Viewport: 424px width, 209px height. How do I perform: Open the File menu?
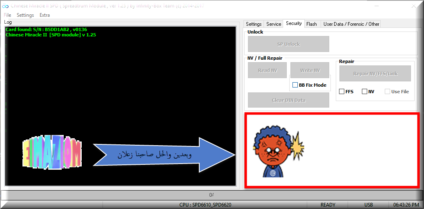pyautogui.click(x=7, y=15)
